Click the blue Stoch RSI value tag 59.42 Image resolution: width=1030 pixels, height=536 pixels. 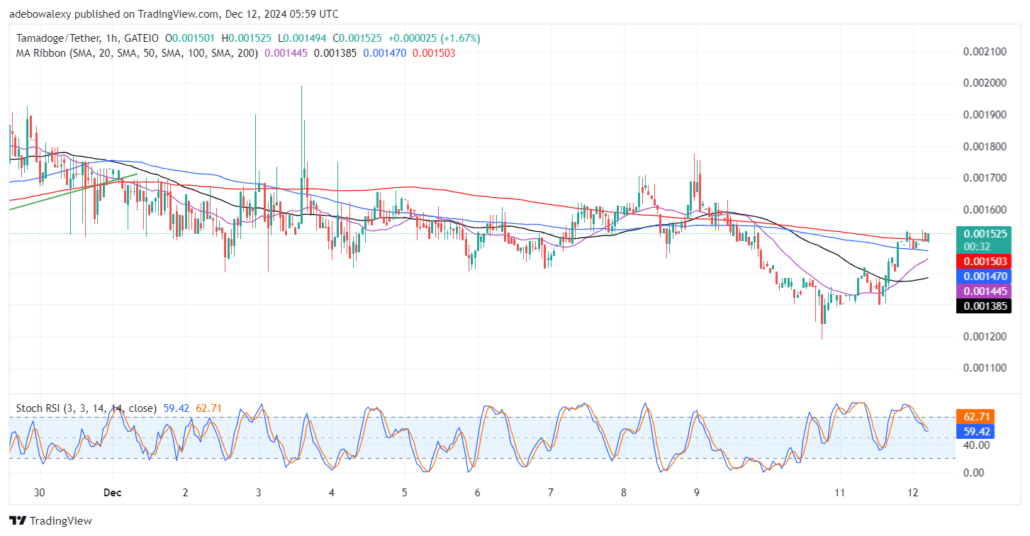[x=976, y=431]
